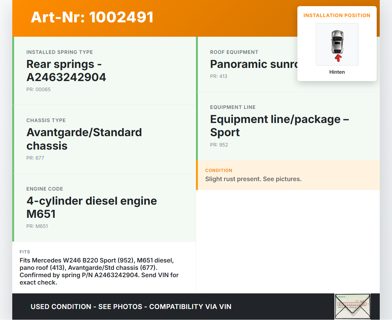
Task: Select the PR: M651 code text
Action: (37, 226)
